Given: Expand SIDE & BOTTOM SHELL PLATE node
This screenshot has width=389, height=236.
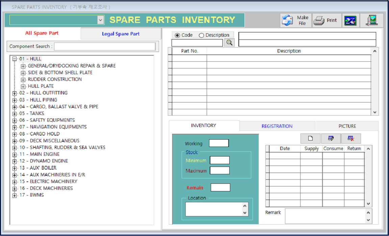Looking at the screenshot, I should [x=23, y=73].
